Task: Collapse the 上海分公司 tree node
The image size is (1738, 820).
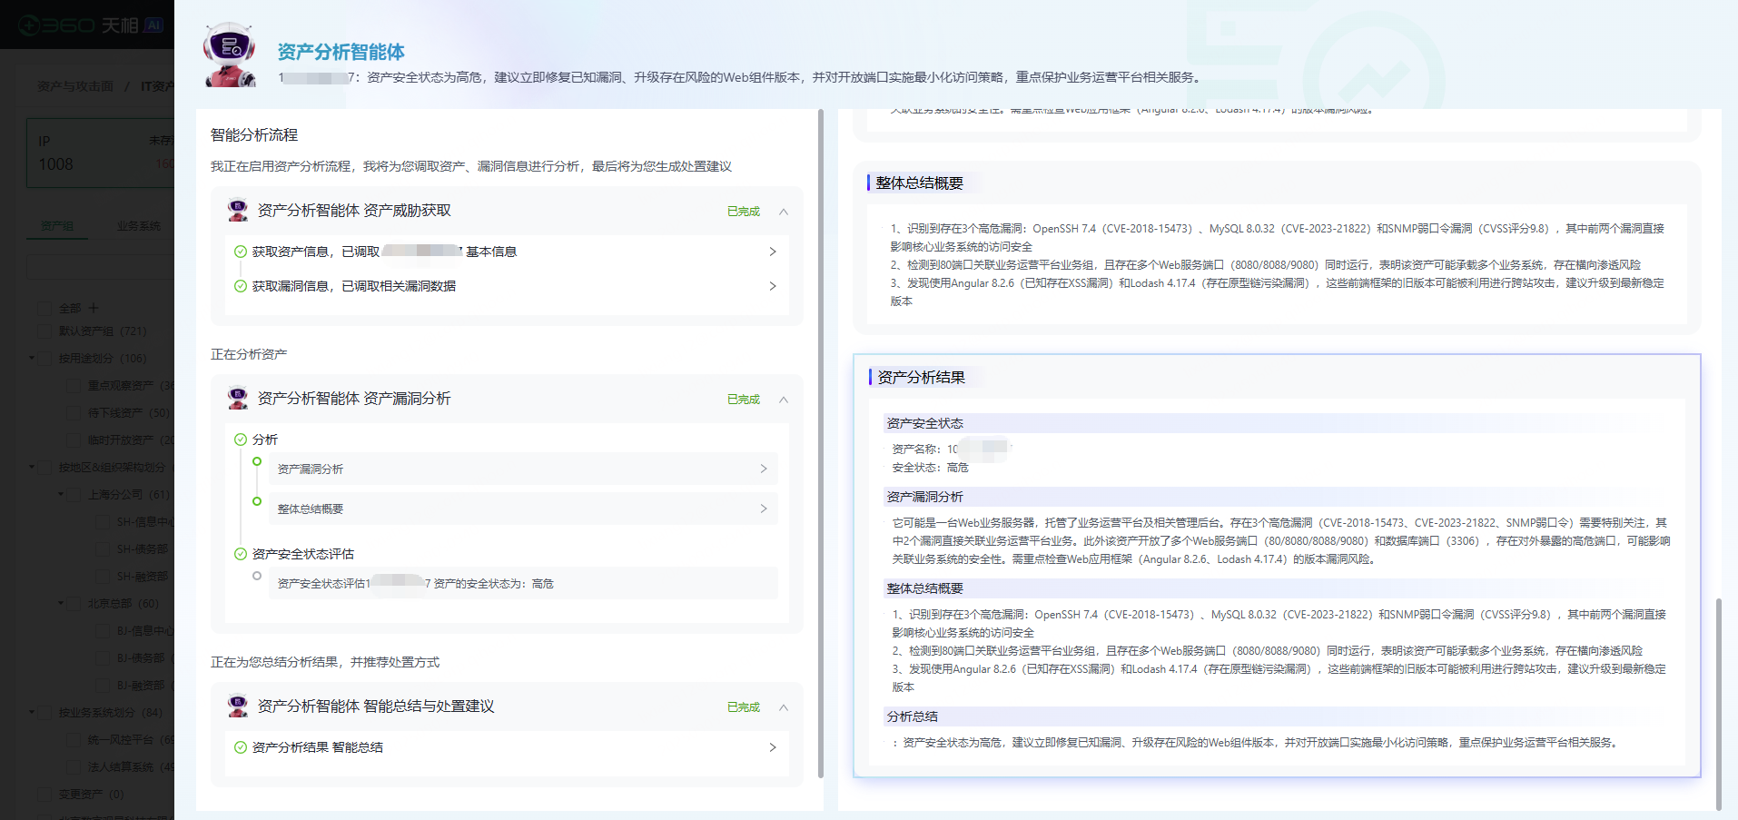Action: (60, 494)
